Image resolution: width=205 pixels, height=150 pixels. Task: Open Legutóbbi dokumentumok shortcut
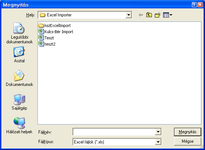[x=19, y=33]
